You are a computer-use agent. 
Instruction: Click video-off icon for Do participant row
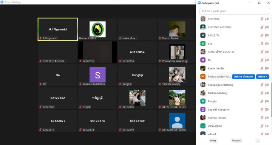(x=267, y=60)
